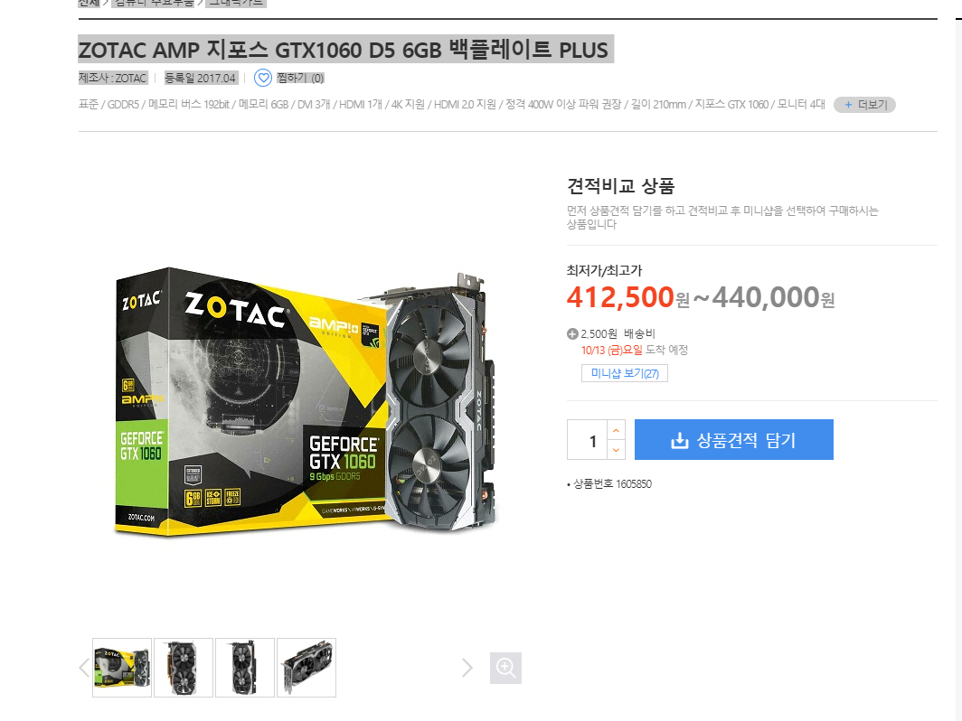The image size is (962, 721).
Task: Increase quantity with the up arrow
Action: (616, 430)
